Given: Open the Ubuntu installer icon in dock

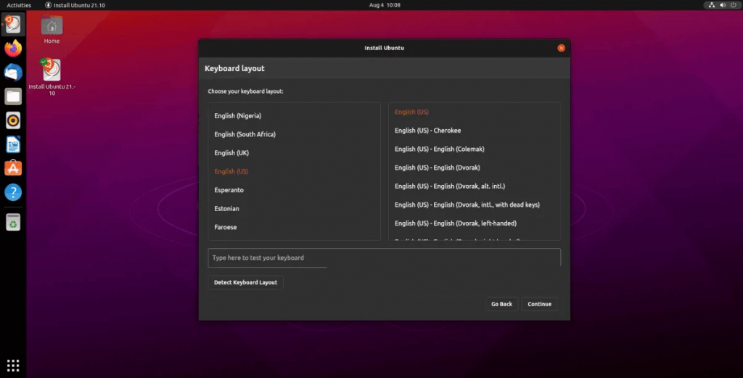Looking at the screenshot, I should [x=13, y=24].
